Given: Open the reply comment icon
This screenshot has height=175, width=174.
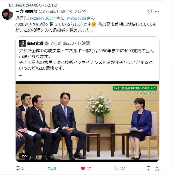Looking at the screenshot, I should pyautogui.click(x=18, y=168).
